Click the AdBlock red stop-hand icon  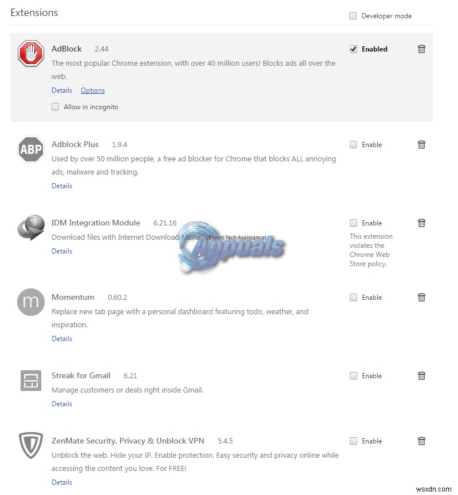31,54
